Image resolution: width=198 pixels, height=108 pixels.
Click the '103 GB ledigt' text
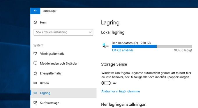click(183, 50)
